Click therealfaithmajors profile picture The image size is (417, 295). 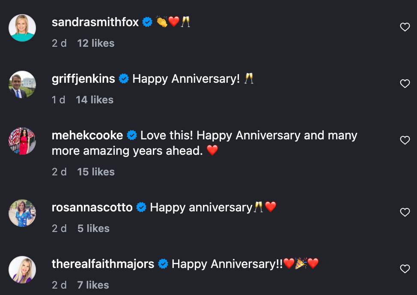coord(22,270)
